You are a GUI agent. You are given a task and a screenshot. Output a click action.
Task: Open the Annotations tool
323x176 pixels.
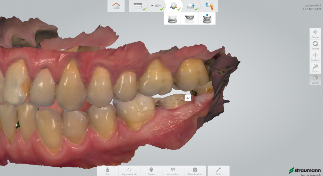173,171
